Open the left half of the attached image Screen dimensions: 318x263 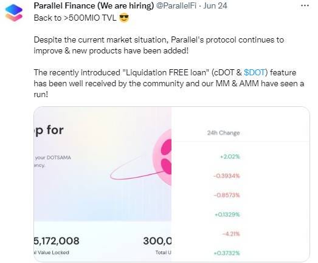tap(103, 184)
